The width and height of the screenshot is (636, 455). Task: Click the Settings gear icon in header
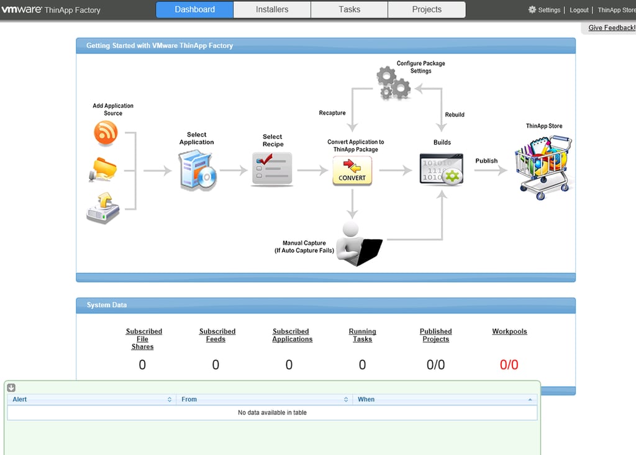[532, 10]
